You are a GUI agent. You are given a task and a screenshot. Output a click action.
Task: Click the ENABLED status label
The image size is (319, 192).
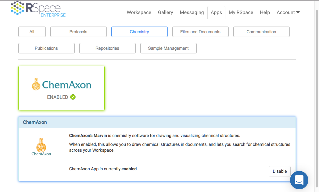pos(58,97)
